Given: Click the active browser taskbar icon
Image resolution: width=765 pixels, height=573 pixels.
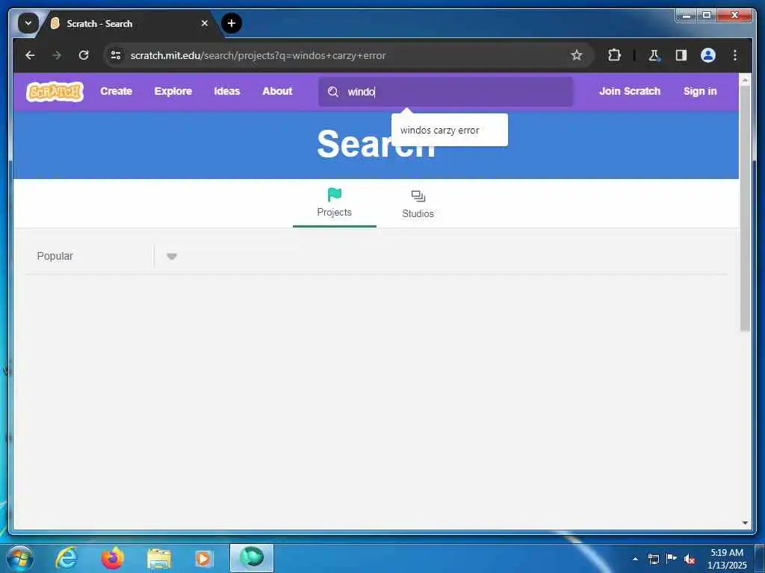Looking at the screenshot, I should click(x=252, y=558).
